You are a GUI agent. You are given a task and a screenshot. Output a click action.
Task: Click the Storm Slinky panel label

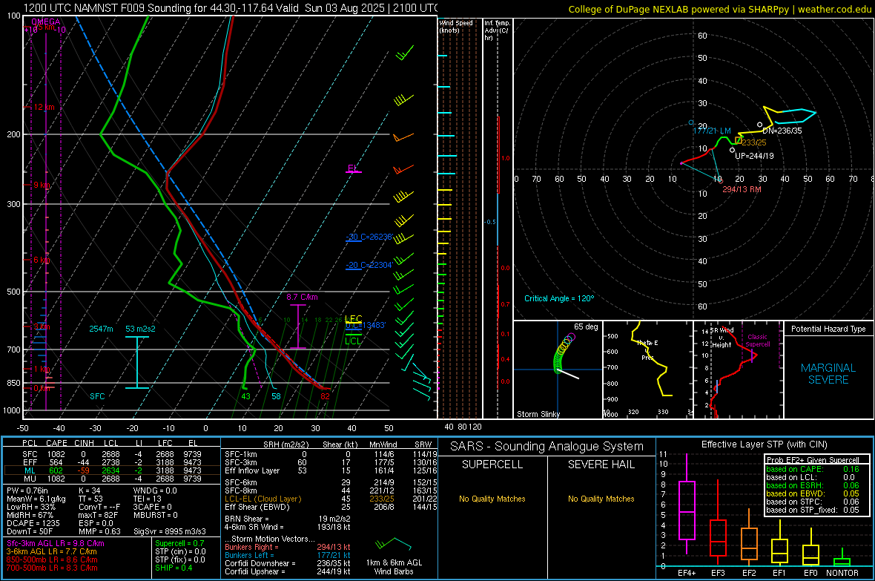[538, 414]
